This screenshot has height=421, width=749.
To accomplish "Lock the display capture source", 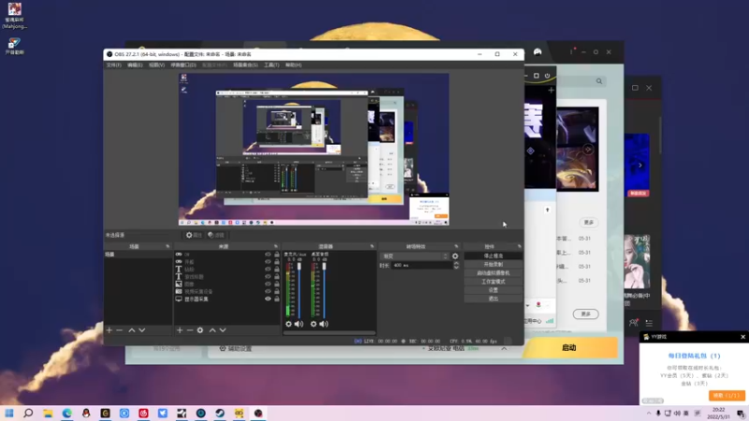I will 276,298.
